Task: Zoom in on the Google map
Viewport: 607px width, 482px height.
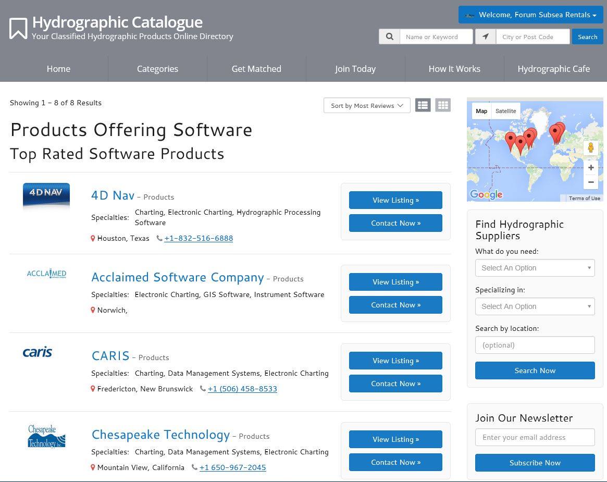Action: pyautogui.click(x=591, y=168)
